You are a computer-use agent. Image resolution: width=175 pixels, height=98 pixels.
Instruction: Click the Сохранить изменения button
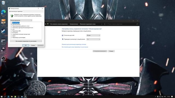click(100, 51)
